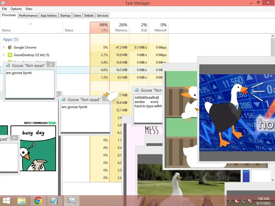
Task: Switch to the Performance tab
Action: pyautogui.click(x=28, y=15)
